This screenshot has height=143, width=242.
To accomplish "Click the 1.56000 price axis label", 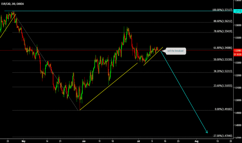I will (x=238, y=25).
